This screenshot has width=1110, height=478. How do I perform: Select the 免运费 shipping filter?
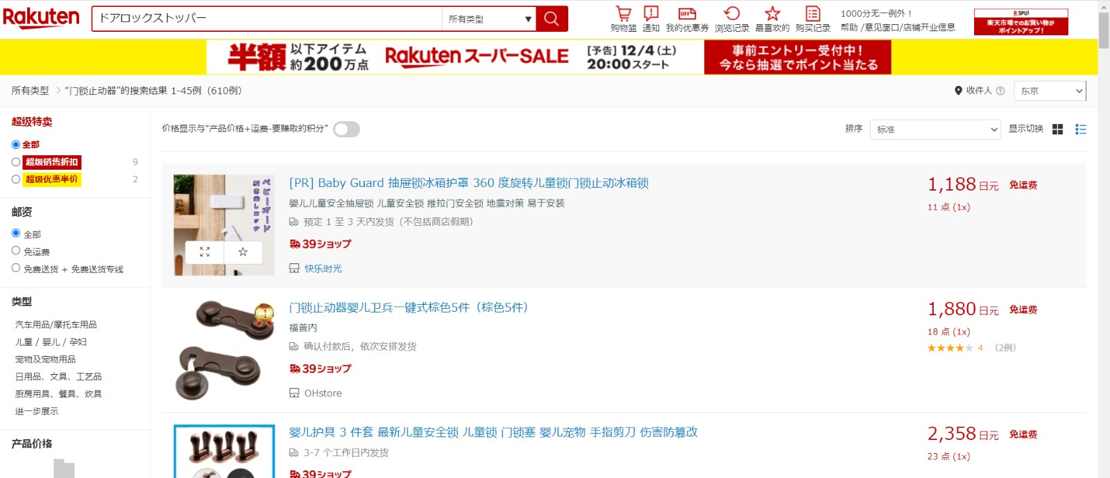click(x=16, y=251)
